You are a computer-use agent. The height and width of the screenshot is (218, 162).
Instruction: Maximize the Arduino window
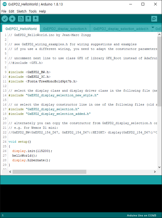[x=143, y=4]
